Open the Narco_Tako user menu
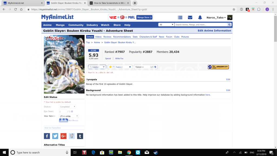The width and height of the screenshot is (277, 156). (216, 18)
